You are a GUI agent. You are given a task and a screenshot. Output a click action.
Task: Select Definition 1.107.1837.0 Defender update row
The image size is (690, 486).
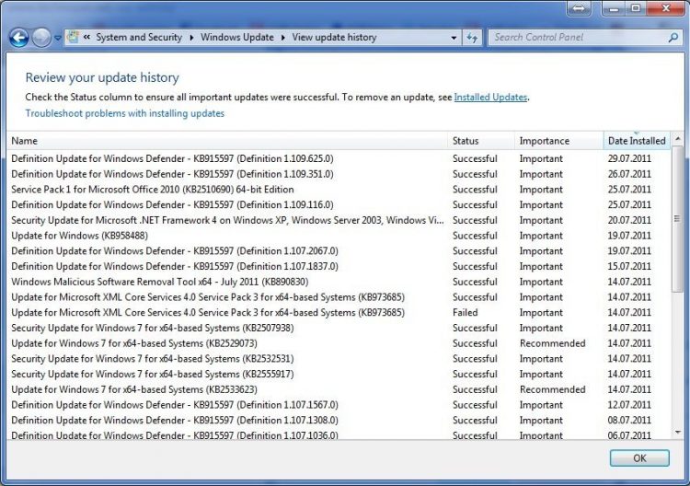pos(339,267)
